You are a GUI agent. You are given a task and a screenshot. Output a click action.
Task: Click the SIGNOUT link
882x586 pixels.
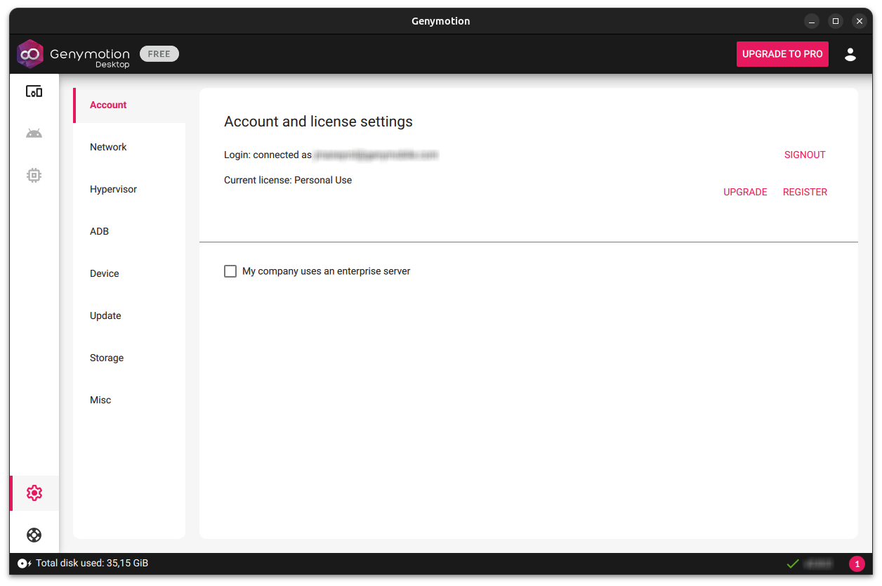coord(805,155)
